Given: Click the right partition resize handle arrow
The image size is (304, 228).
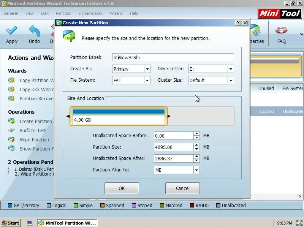Looking at the screenshot, I should (169, 116).
